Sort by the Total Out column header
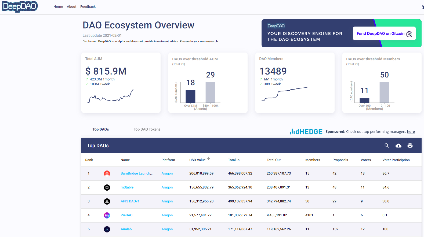The image size is (424, 237). (274, 160)
